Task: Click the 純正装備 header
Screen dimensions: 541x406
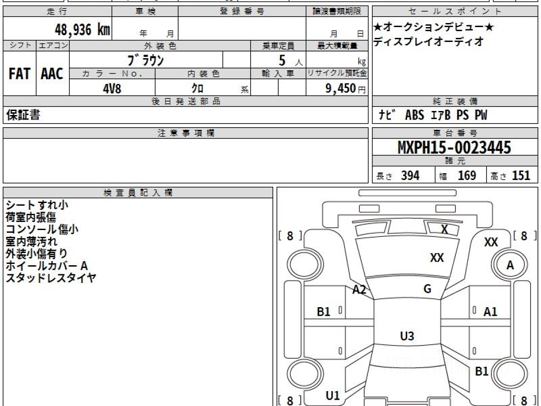Action: click(455, 101)
